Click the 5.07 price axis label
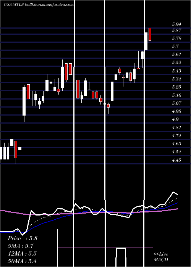The image size is (191, 267). (176, 103)
